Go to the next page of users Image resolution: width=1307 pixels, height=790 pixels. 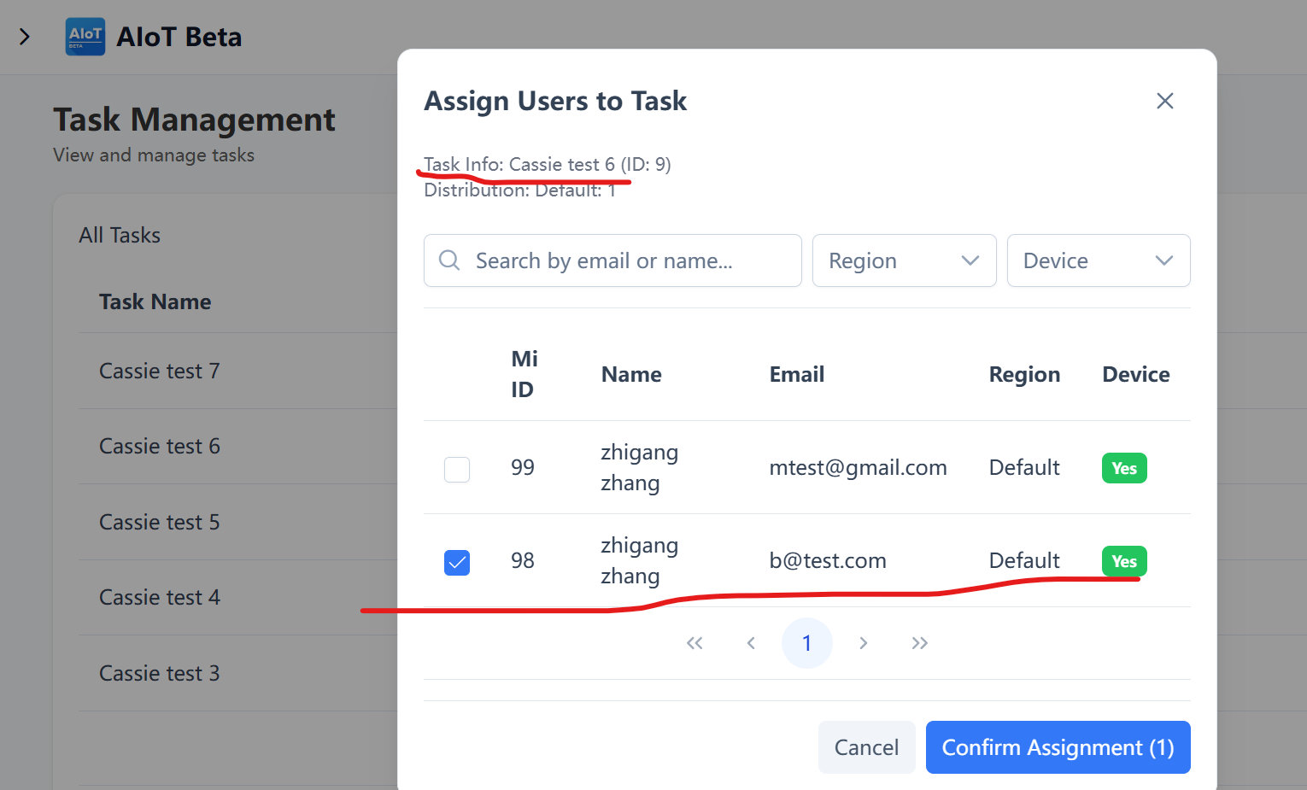(863, 643)
